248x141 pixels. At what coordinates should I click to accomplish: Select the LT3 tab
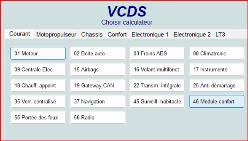[x=220, y=35]
